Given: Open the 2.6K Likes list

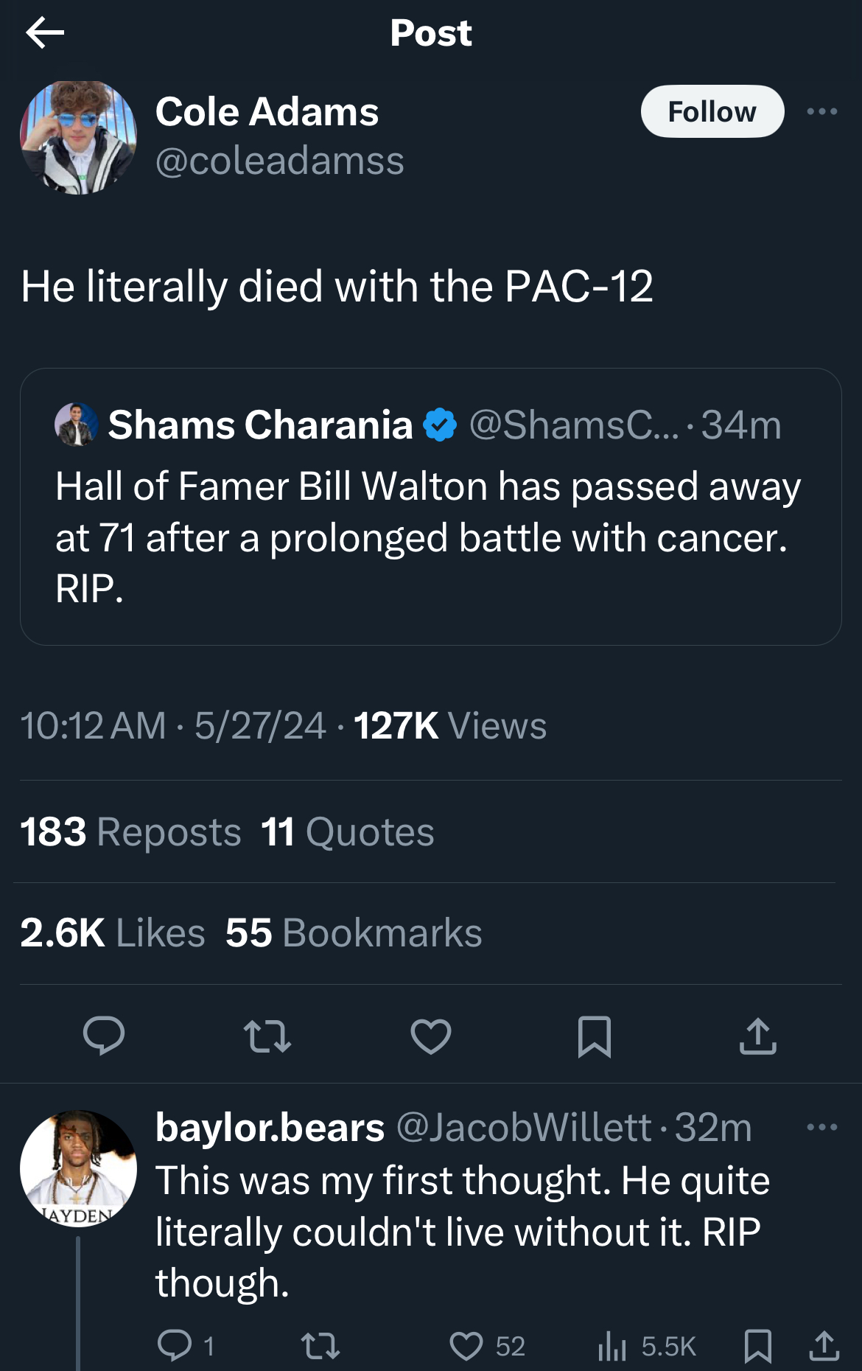Looking at the screenshot, I should (113, 933).
